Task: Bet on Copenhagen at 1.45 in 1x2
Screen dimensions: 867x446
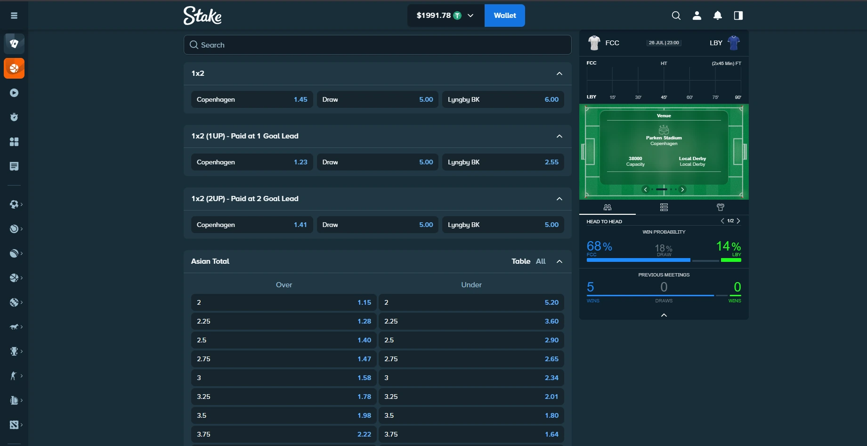Action: click(x=252, y=99)
